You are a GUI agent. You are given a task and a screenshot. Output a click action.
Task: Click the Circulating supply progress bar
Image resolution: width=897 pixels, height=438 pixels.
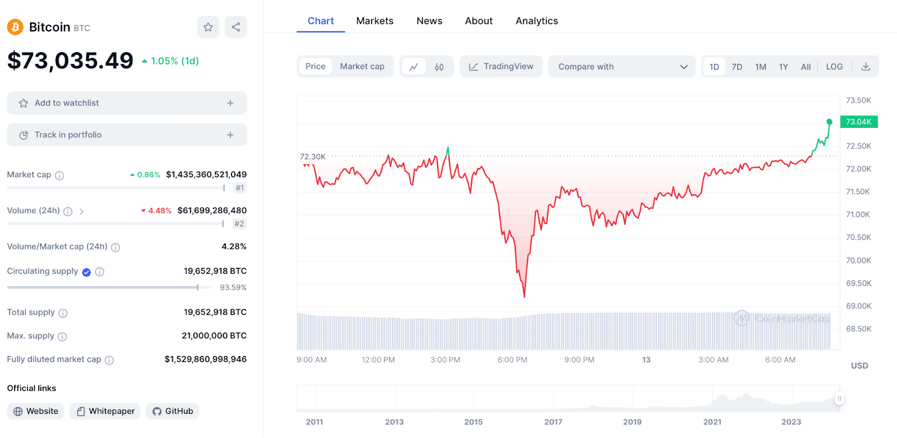click(109, 288)
